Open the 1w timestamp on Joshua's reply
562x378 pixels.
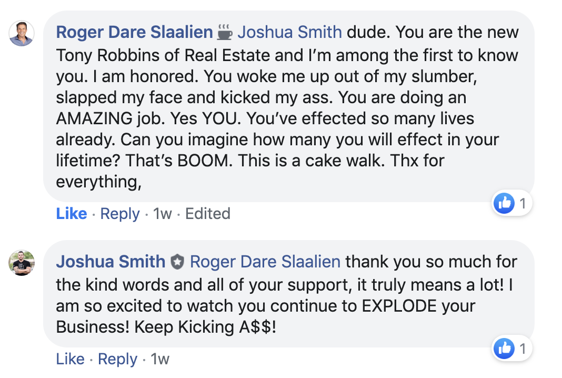160,359
